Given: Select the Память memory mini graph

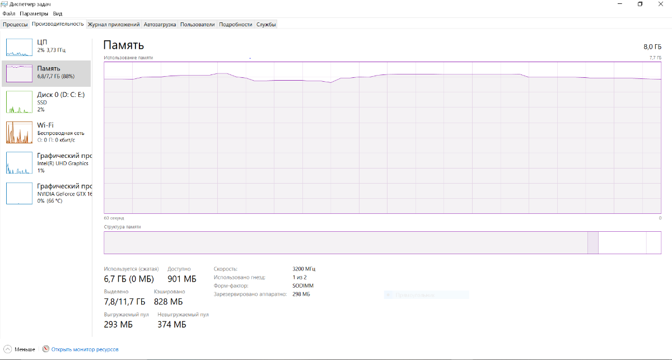Looking at the screenshot, I should (20, 73).
